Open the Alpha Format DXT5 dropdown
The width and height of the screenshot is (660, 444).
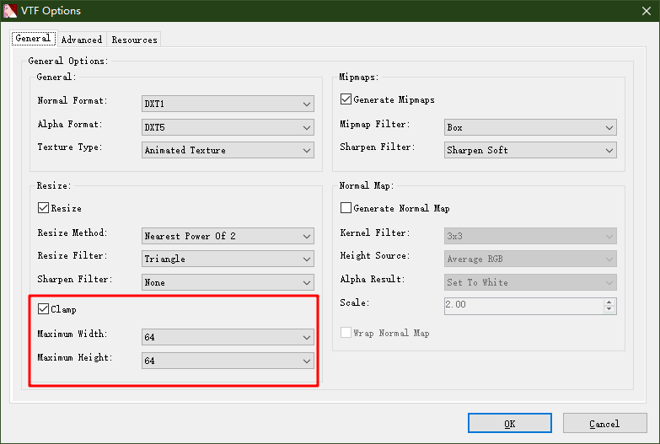228,127
